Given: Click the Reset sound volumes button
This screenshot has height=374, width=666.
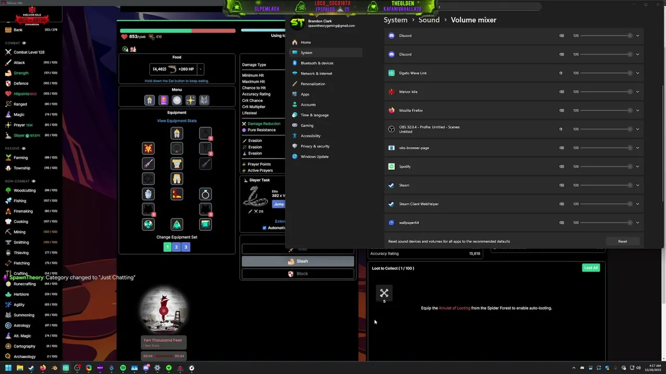Looking at the screenshot, I should point(622,242).
